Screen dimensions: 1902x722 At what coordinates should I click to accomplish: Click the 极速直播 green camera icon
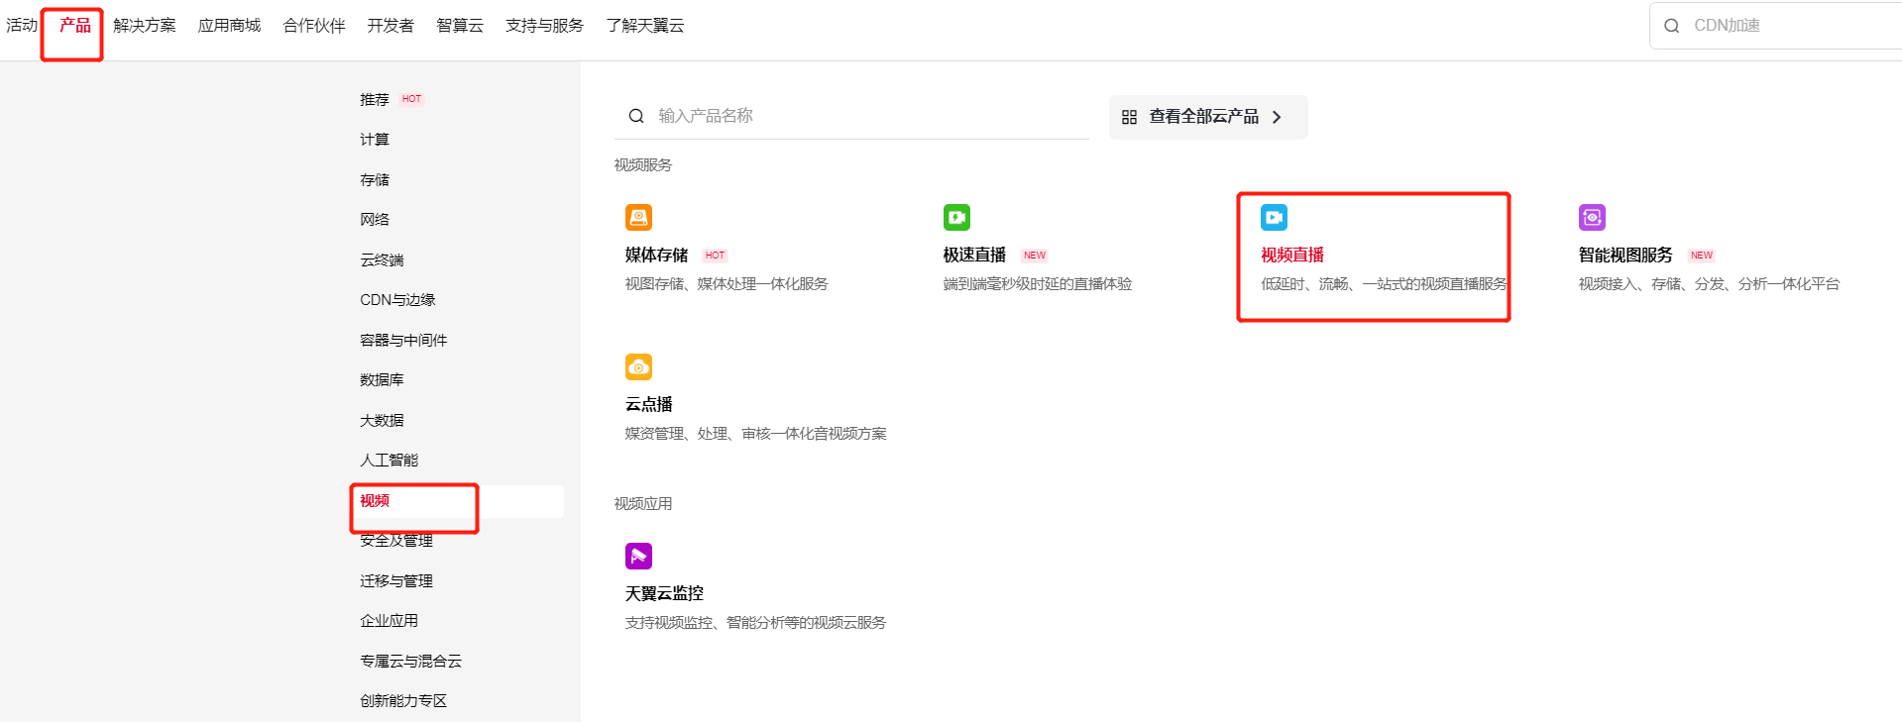956,217
